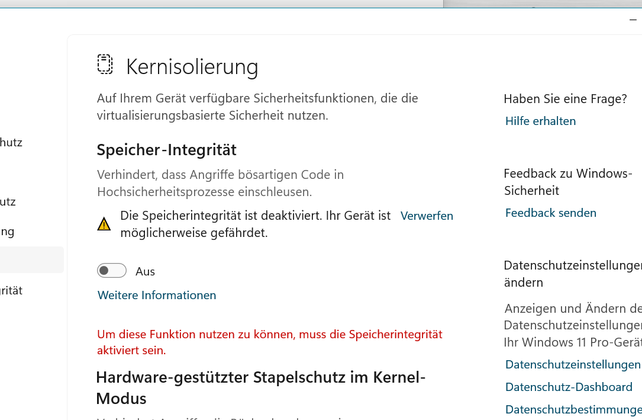642x420 pixels.
Task: Click the "Aus" label beside the toggle
Action: click(x=145, y=271)
